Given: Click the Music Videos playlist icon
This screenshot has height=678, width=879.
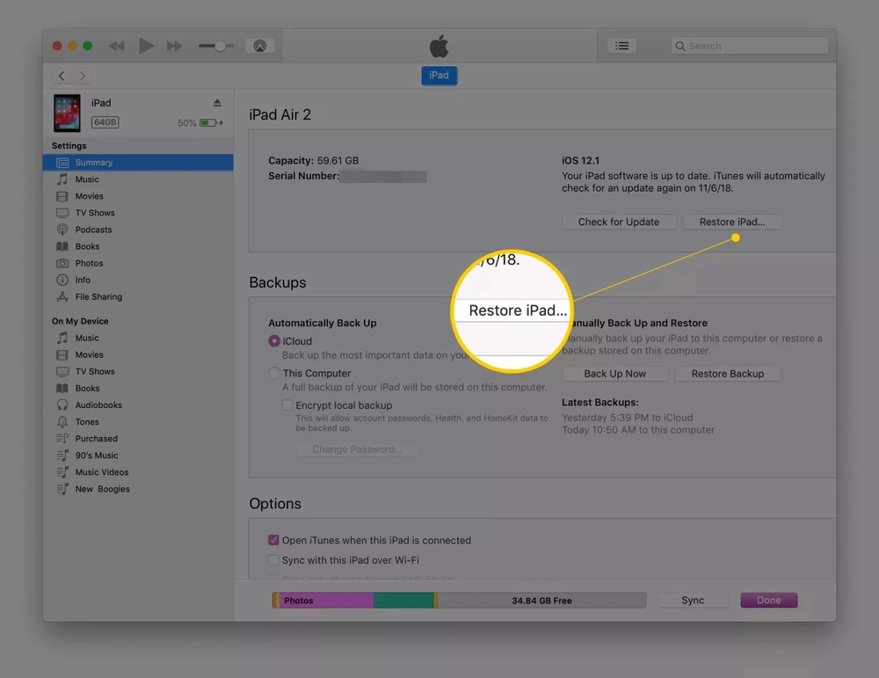Looking at the screenshot, I should click(x=62, y=472).
